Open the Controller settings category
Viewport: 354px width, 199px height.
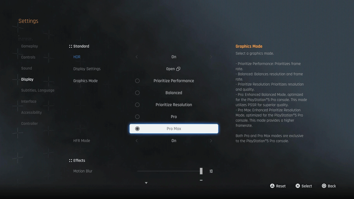pyautogui.click(x=29, y=123)
